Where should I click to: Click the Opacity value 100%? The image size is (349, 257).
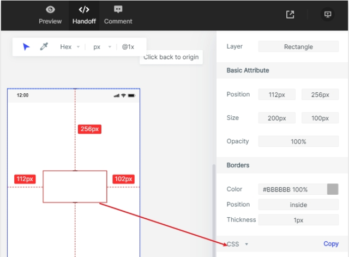[298, 141]
